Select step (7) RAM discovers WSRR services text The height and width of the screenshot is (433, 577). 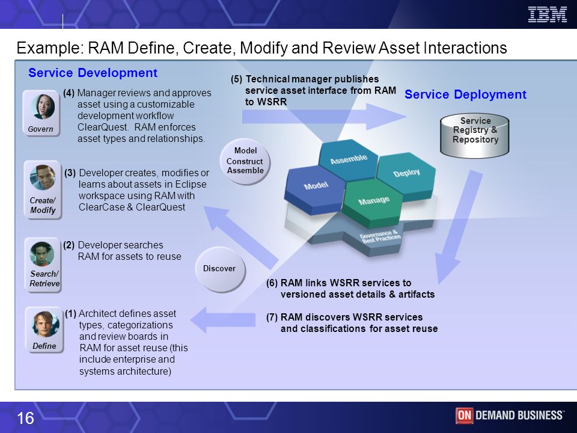352,323
